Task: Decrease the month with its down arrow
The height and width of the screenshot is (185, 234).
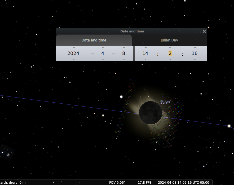Action: coord(103,59)
